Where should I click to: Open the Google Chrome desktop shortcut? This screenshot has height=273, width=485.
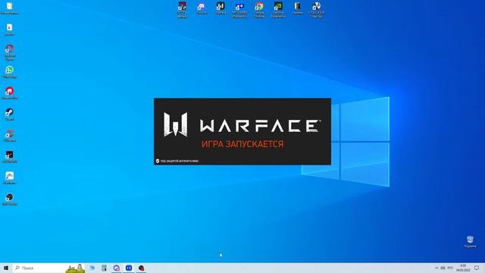tap(259, 10)
